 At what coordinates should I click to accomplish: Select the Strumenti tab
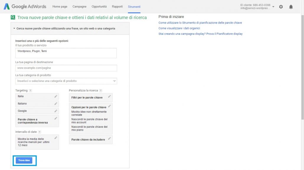pos(134,7)
